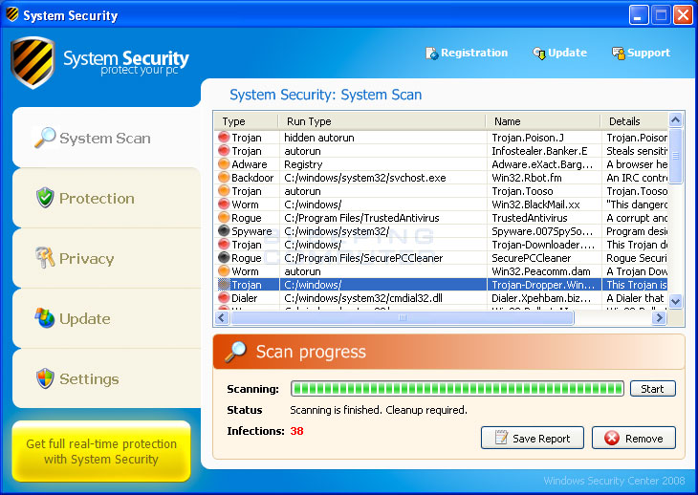Click the System Security shield logo
Screen dimensions: 698x495
coord(33,62)
